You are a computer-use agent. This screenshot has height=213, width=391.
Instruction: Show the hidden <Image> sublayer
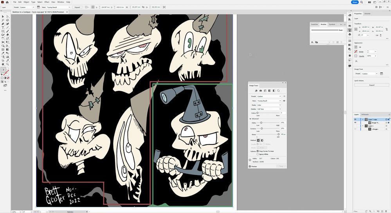coord(355,129)
